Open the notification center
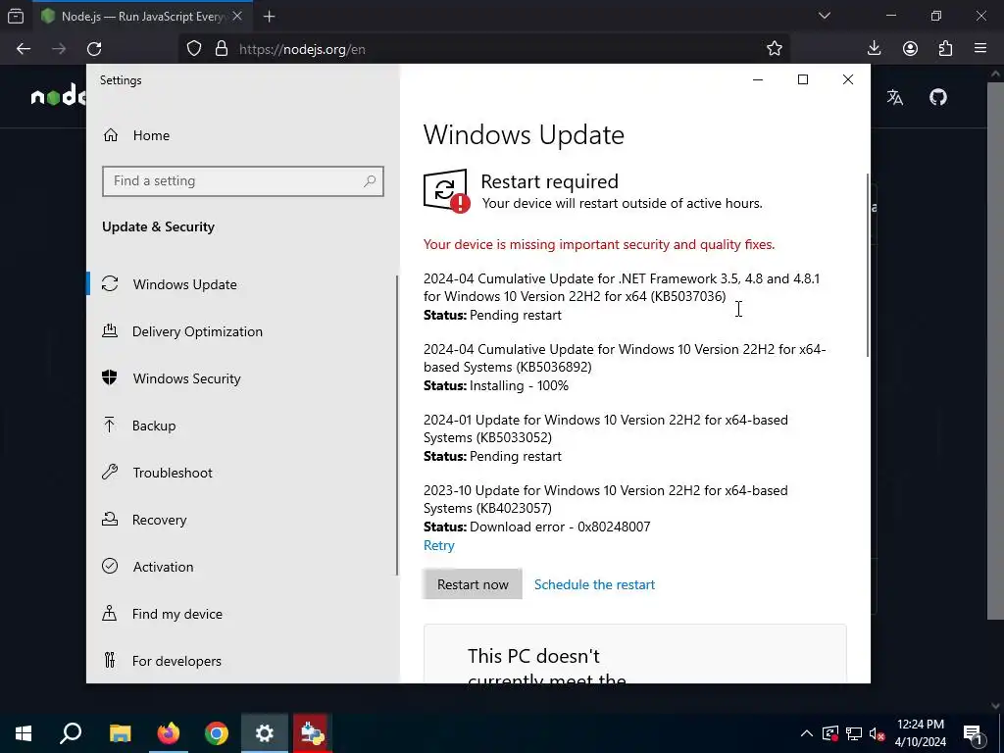1004x753 pixels. [973, 733]
